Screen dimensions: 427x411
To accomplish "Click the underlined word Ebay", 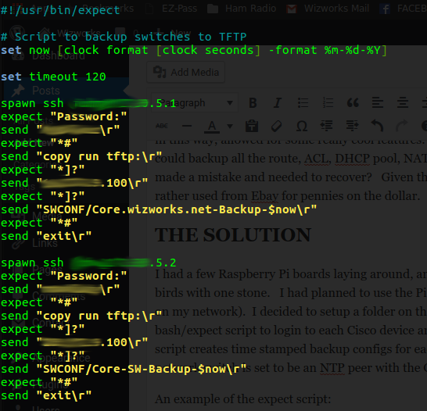I will [x=264, y=196].
